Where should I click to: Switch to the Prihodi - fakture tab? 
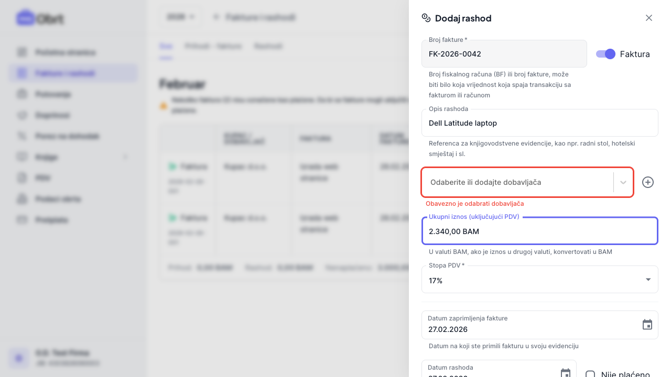coord(213,46)
